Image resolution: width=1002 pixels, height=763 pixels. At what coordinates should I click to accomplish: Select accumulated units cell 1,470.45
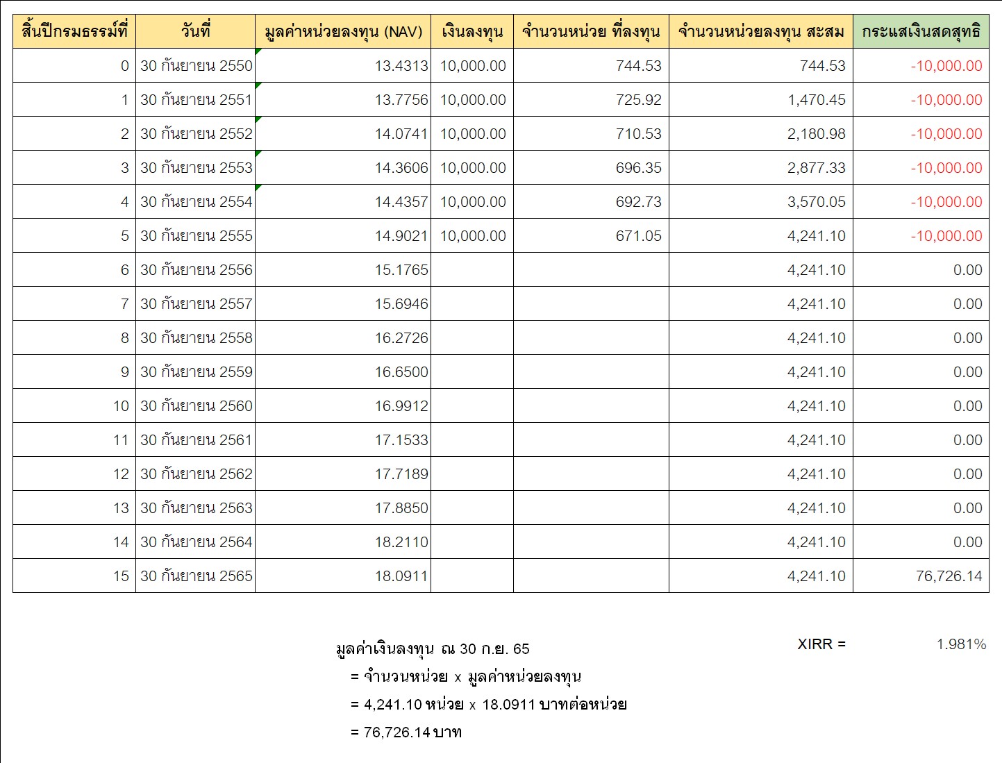(x=816, y=100)
